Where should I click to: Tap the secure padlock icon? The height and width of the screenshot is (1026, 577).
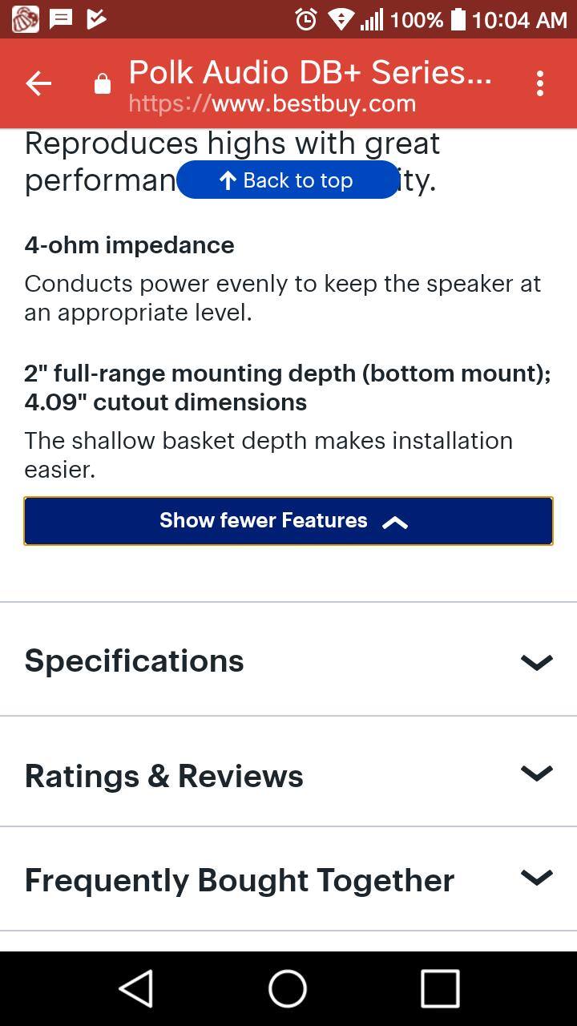(x=103, y=83)
